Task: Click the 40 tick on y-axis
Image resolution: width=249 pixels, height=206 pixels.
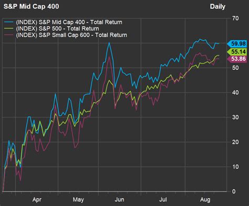Action: click(x=235, y=92)
